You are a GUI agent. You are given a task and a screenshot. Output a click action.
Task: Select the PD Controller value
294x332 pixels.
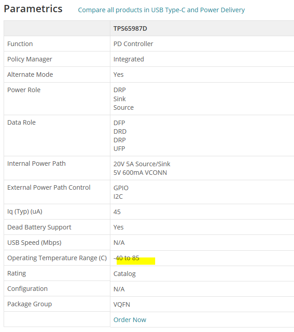(x=133, y=44)
